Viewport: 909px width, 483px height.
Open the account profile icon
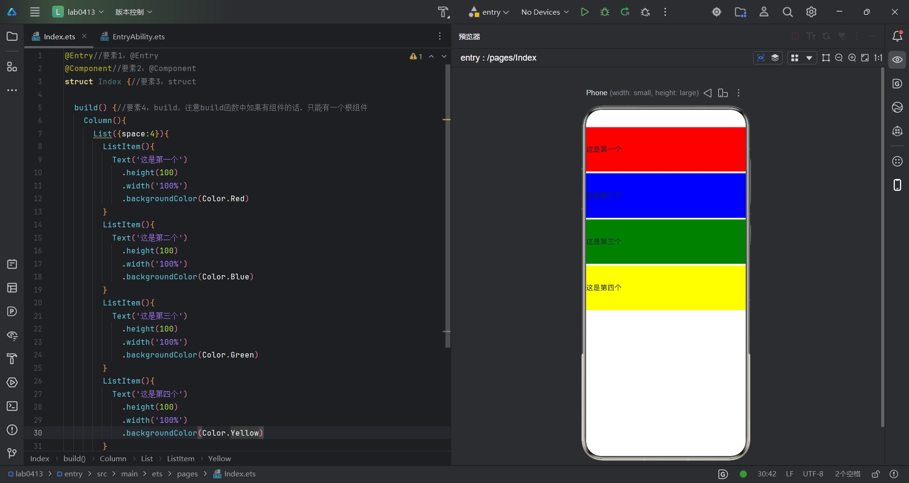[x=764, y=12]
